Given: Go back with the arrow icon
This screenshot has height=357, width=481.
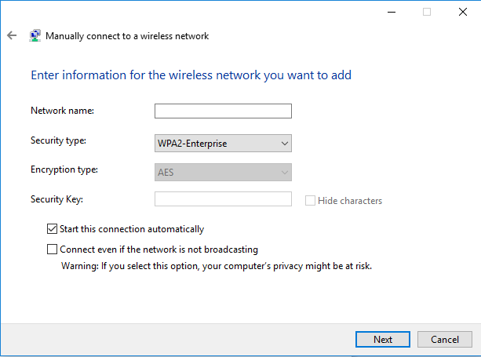Looking at the screenshot, I should (x=12, y=35).
